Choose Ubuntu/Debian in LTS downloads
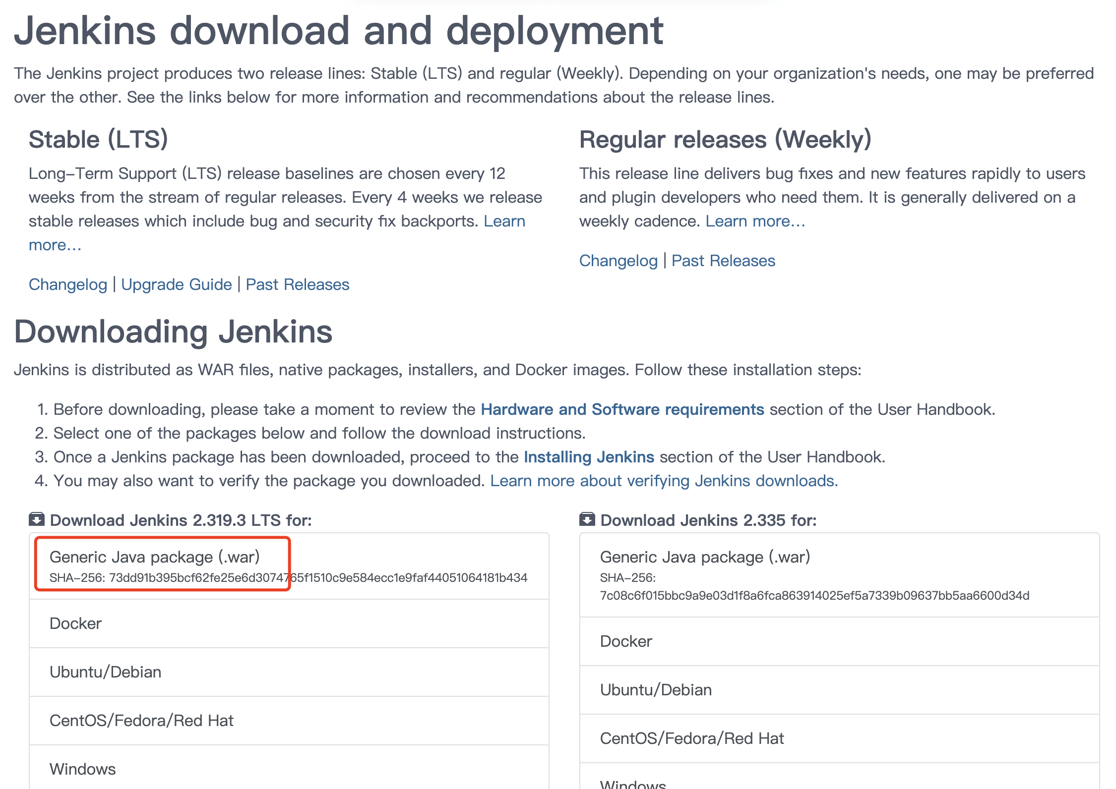This screenshot has height=789, width=1116. coord(105,672)
